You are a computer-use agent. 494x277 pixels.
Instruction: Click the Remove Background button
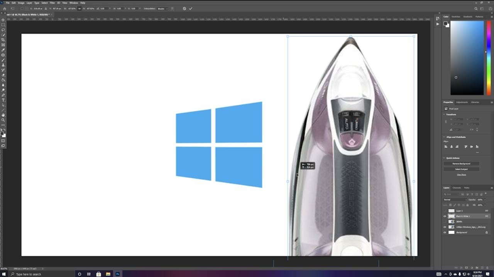click(x=462, y=164)
